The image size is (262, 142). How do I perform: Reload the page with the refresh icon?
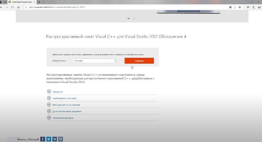pos(12,7)
